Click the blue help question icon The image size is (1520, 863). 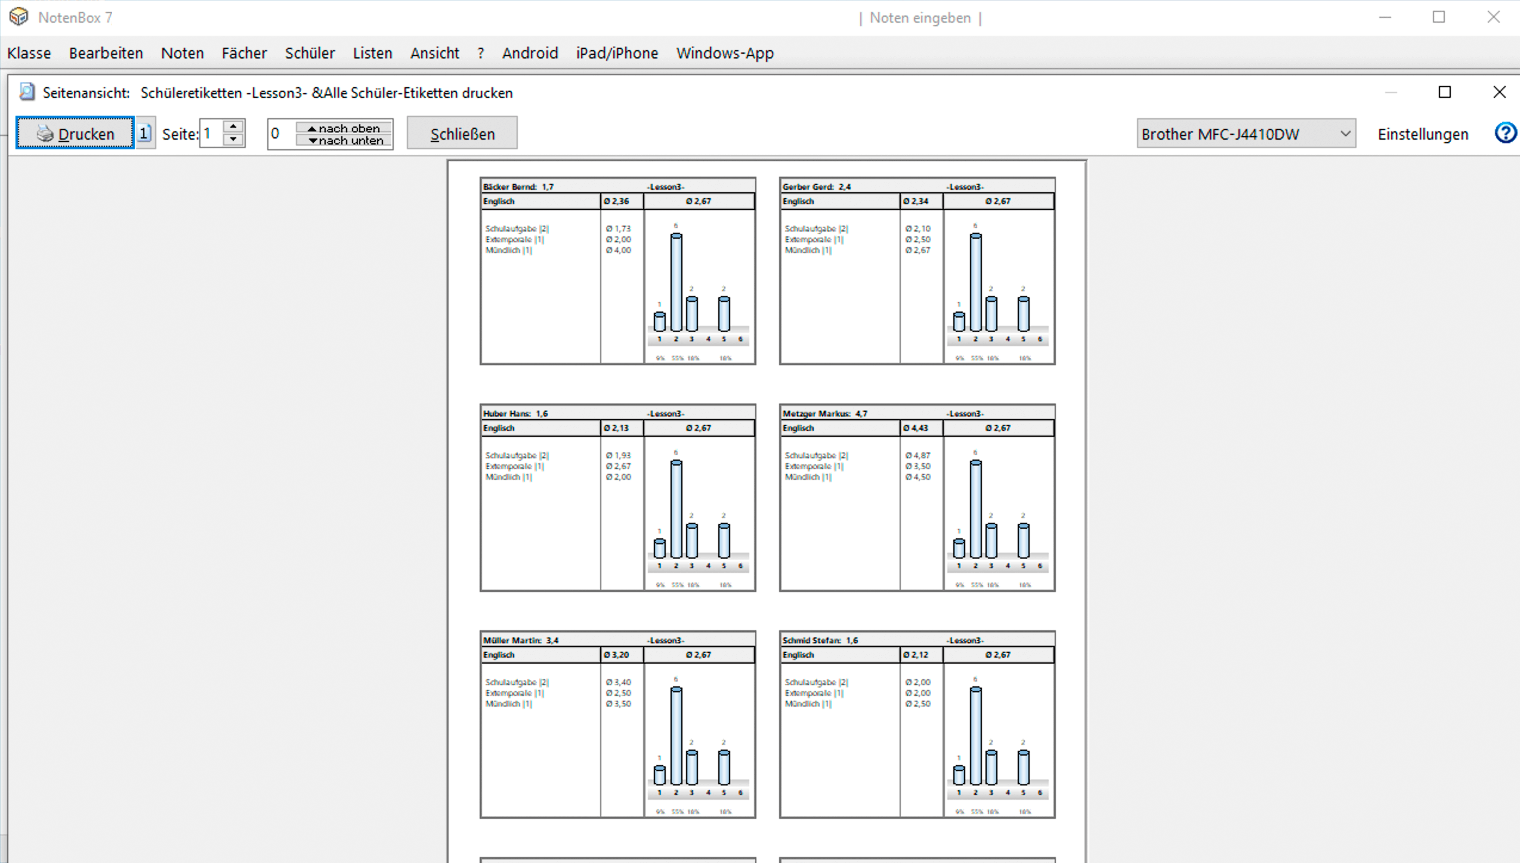coord(1505,132)
